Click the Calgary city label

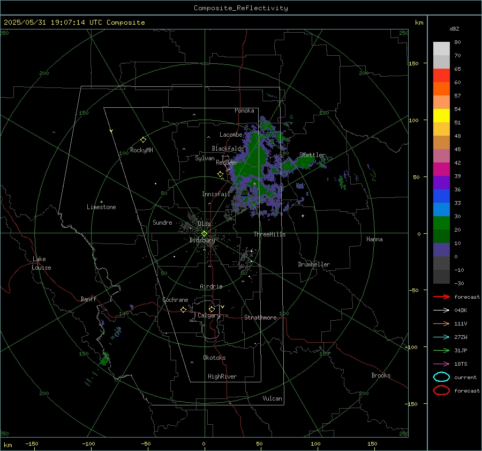(209, 315)
